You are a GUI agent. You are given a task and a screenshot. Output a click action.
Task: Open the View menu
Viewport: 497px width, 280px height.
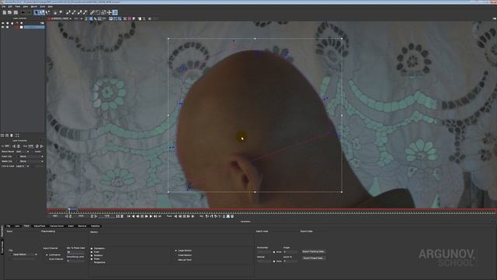(26, 7)
